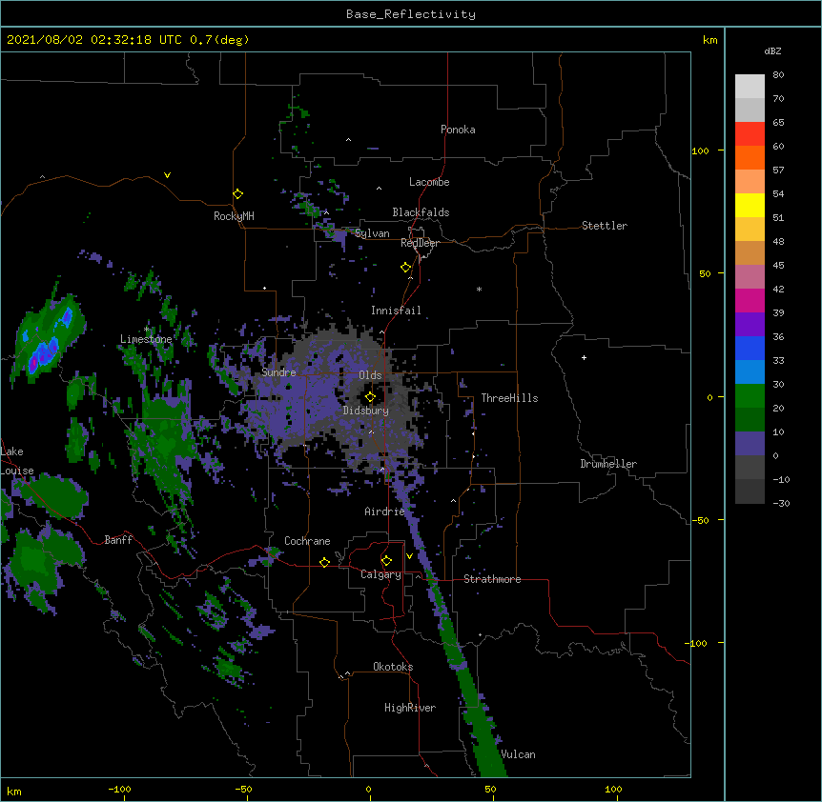Select the orange 60 dBZ legend swatch
822x802 pixels.
750,157
